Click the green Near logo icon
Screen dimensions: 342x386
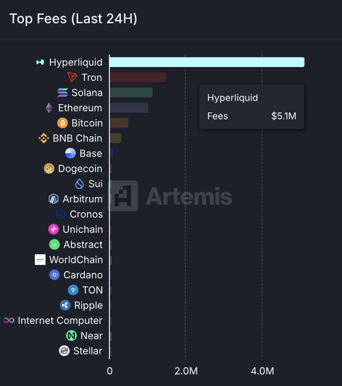tap(71, 335)
